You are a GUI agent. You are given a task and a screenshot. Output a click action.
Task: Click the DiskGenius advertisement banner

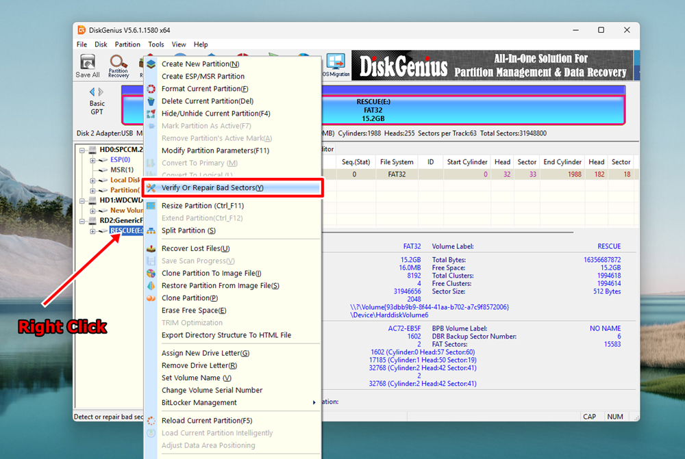tap(492, 66)
